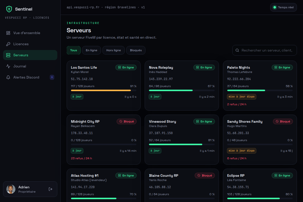Click the Journal activity pulse icon
The height and width of the screenshot is (202, 303).
coord(8,66)
